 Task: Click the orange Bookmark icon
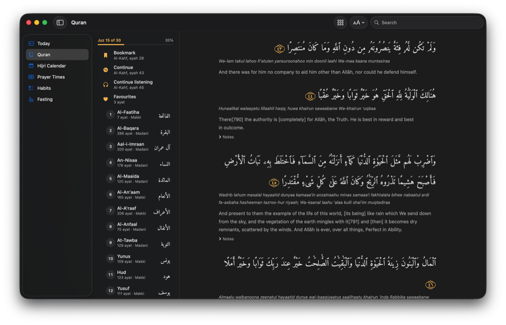105,55
